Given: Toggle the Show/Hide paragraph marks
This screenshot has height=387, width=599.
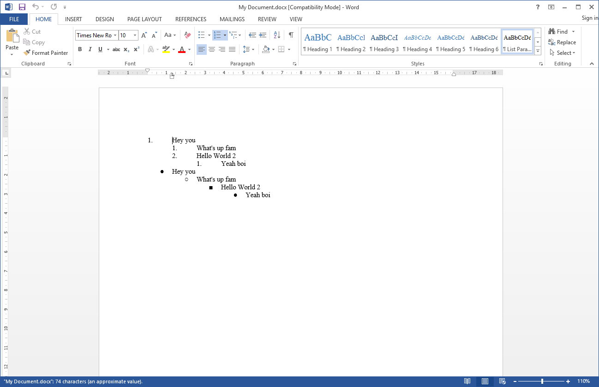Looking at the screenshot, I should [x=290, y=35].
